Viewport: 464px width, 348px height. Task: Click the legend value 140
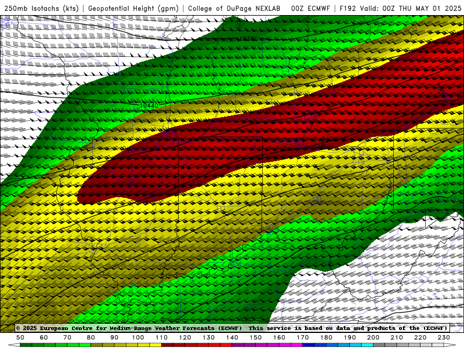coord(232,338)
